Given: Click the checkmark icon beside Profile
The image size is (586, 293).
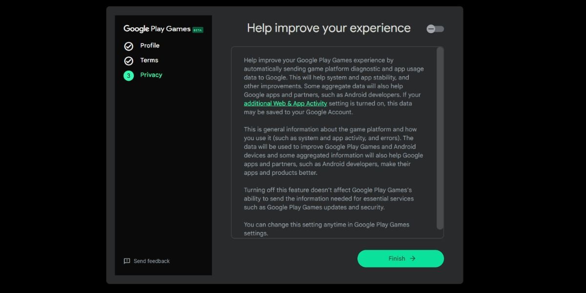Looking at the screenshot, I should click(128, 45).
